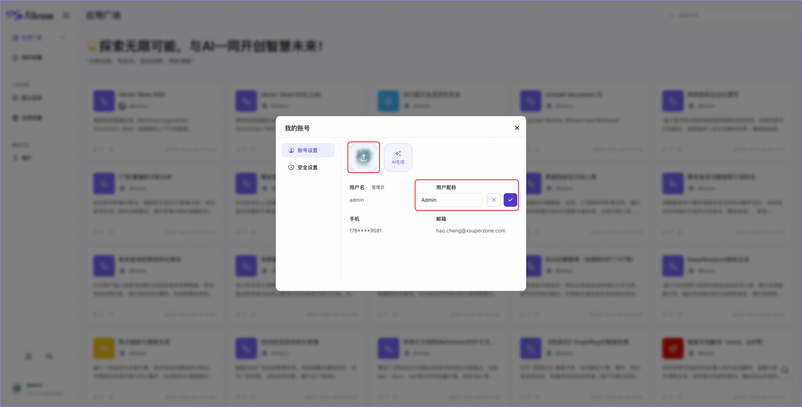Click the 管理员 role badge next to 用户名
Image resolution: width=802 pixels, height=407 pixels.
[x=378, y=187]
